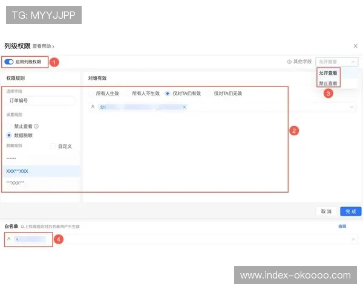Click the person icon in the user selector
This screenshot has height=290, width=363.
pos(93,107)
